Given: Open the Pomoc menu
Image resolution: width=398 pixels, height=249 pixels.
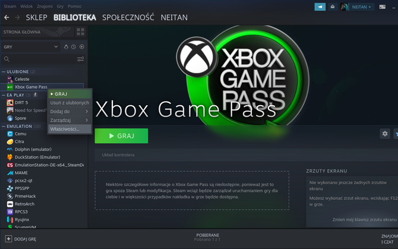Looking at the screenshot, I should [x=75, y=7].
